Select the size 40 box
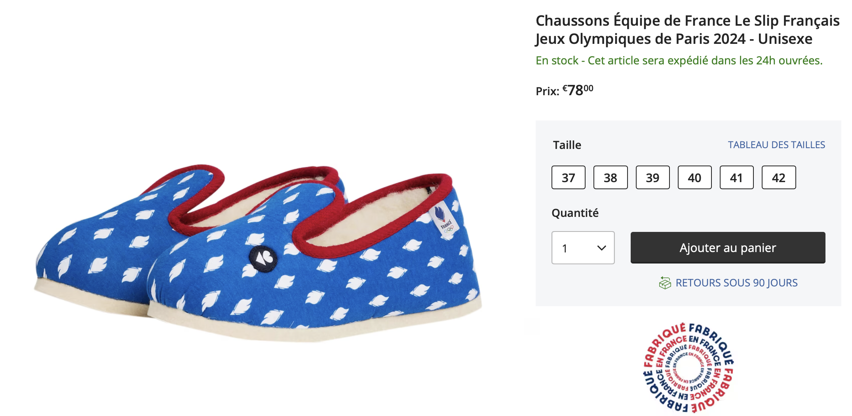 pyautogui.click(x=694, y=178)
